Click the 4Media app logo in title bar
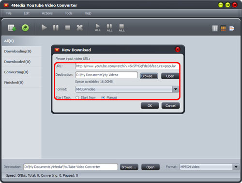242x183 pixels. point(6,5)
